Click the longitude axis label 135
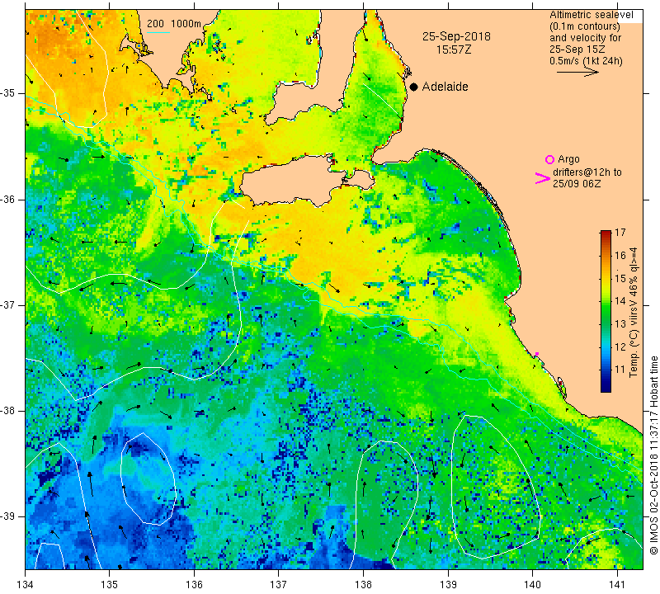The image size is (660, 594). tap(110, 585)
